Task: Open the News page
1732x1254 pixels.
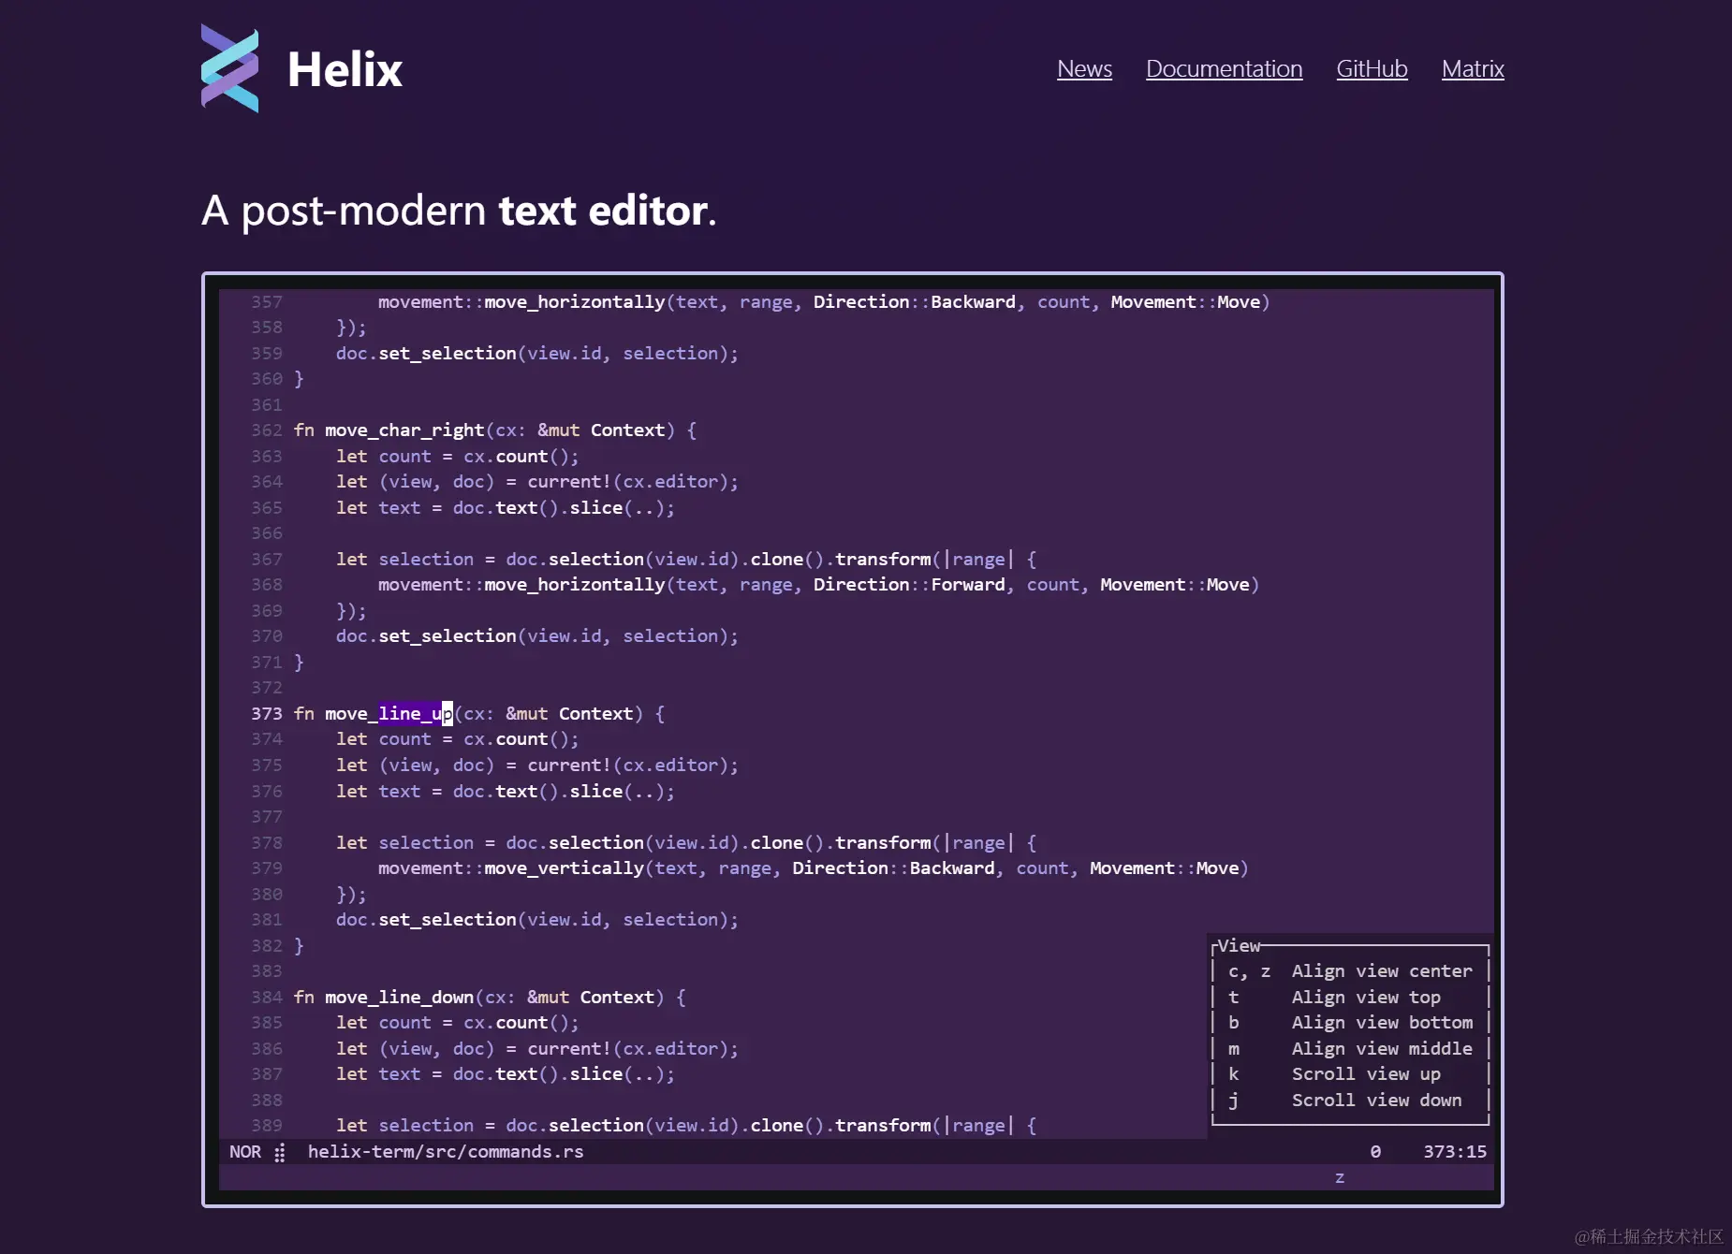Action: 1084,68
